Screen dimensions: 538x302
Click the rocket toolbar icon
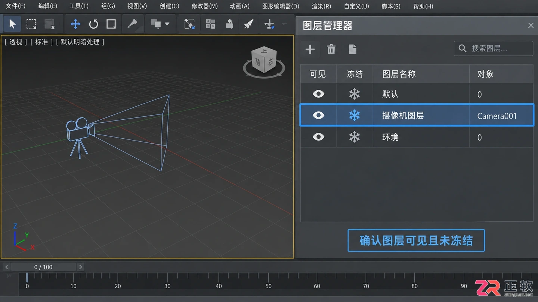pos(249,24)
